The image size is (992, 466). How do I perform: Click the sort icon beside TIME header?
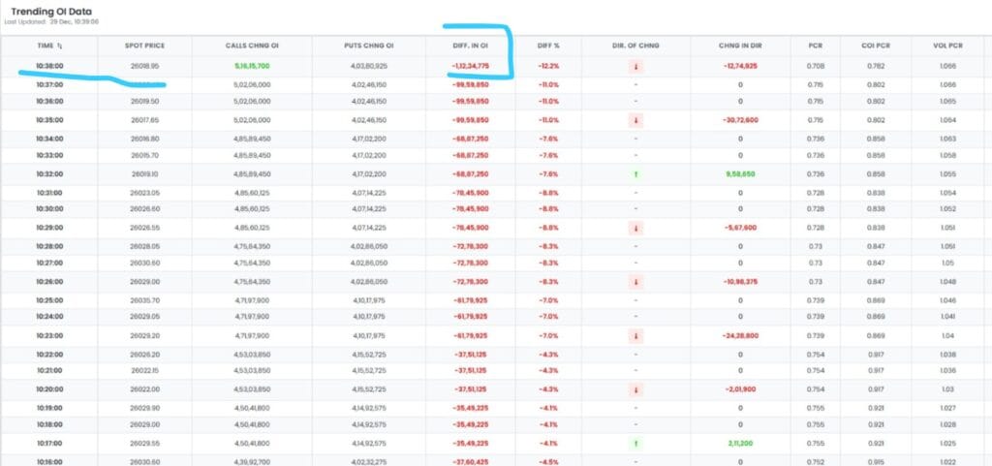[x=60, y=46]
